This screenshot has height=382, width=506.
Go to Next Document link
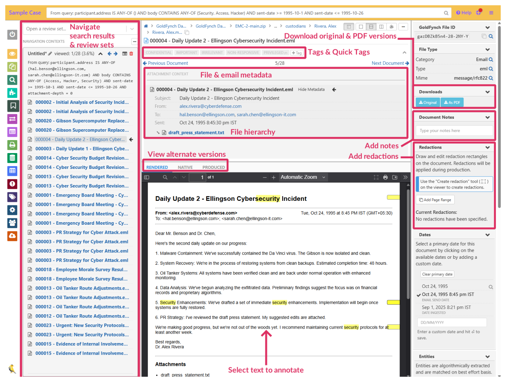pyautogui.click(x=390, y=63)
